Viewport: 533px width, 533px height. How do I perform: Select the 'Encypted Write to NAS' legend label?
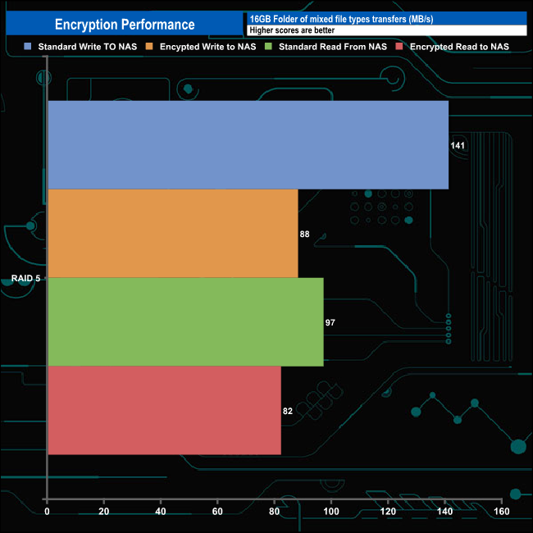click(208, 47)
